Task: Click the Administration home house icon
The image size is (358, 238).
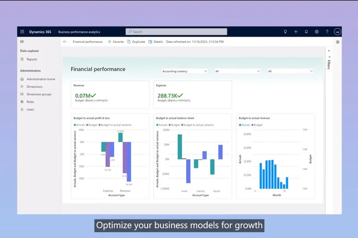Action: (22, 79)
